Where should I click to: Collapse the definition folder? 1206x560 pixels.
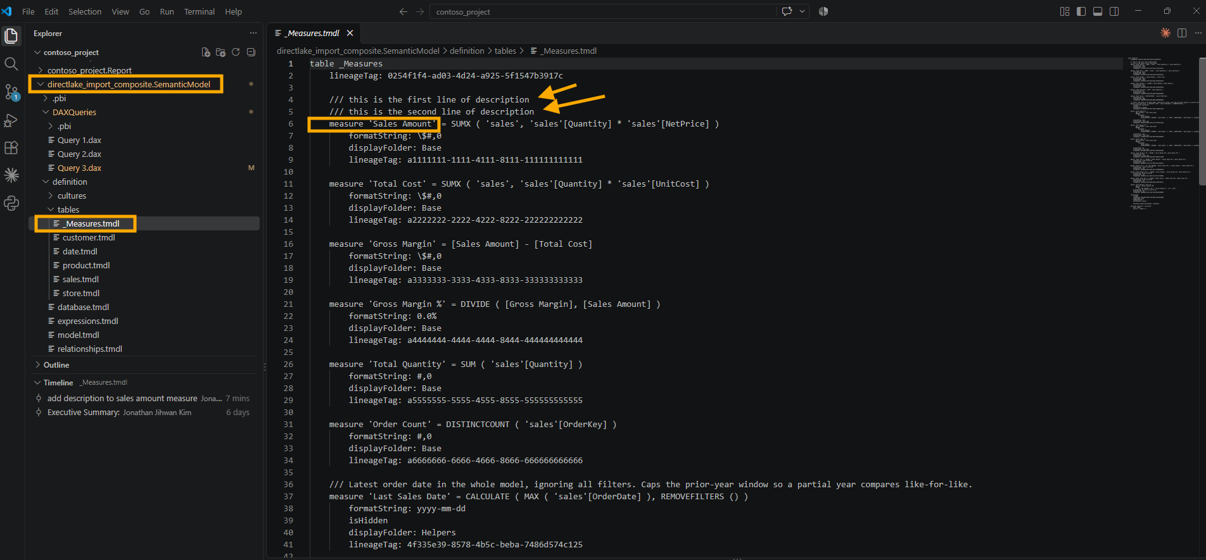click(46, 182)
